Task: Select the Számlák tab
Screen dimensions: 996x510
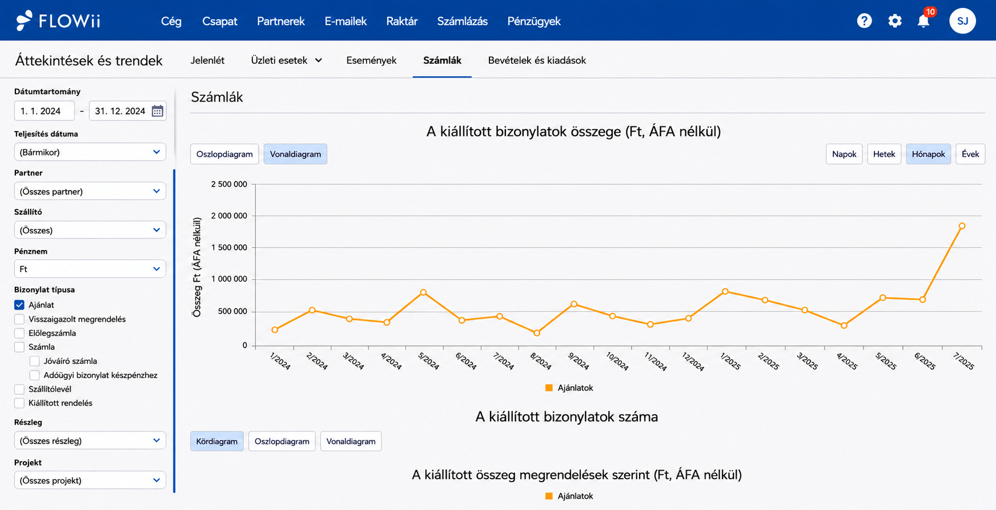Action: [442, 60]
